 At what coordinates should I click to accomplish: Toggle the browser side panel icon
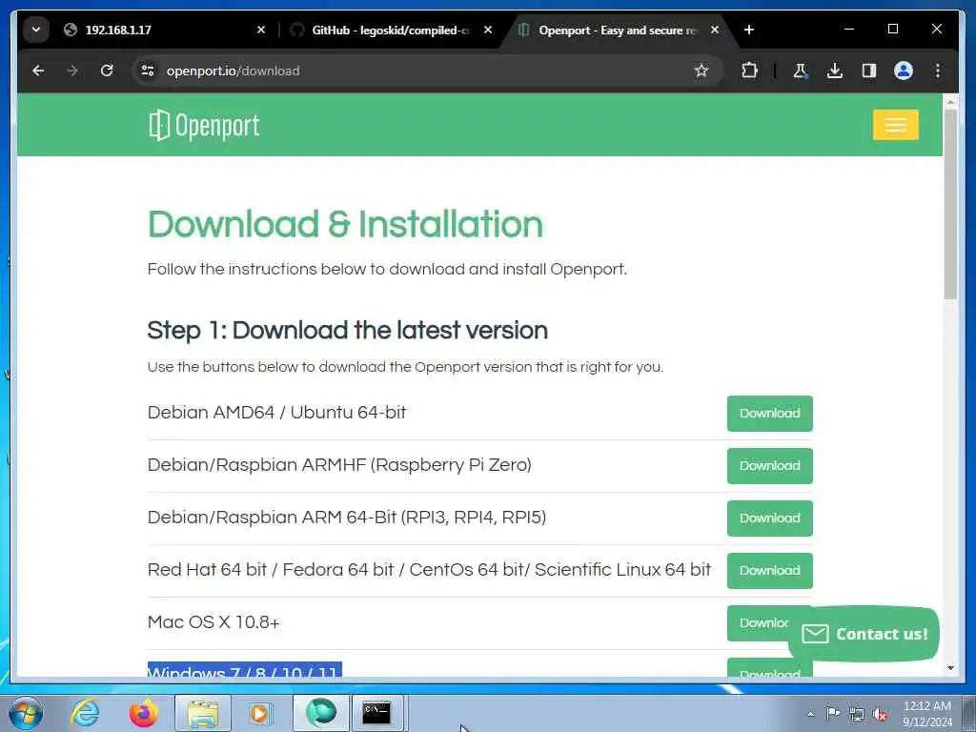869,71
